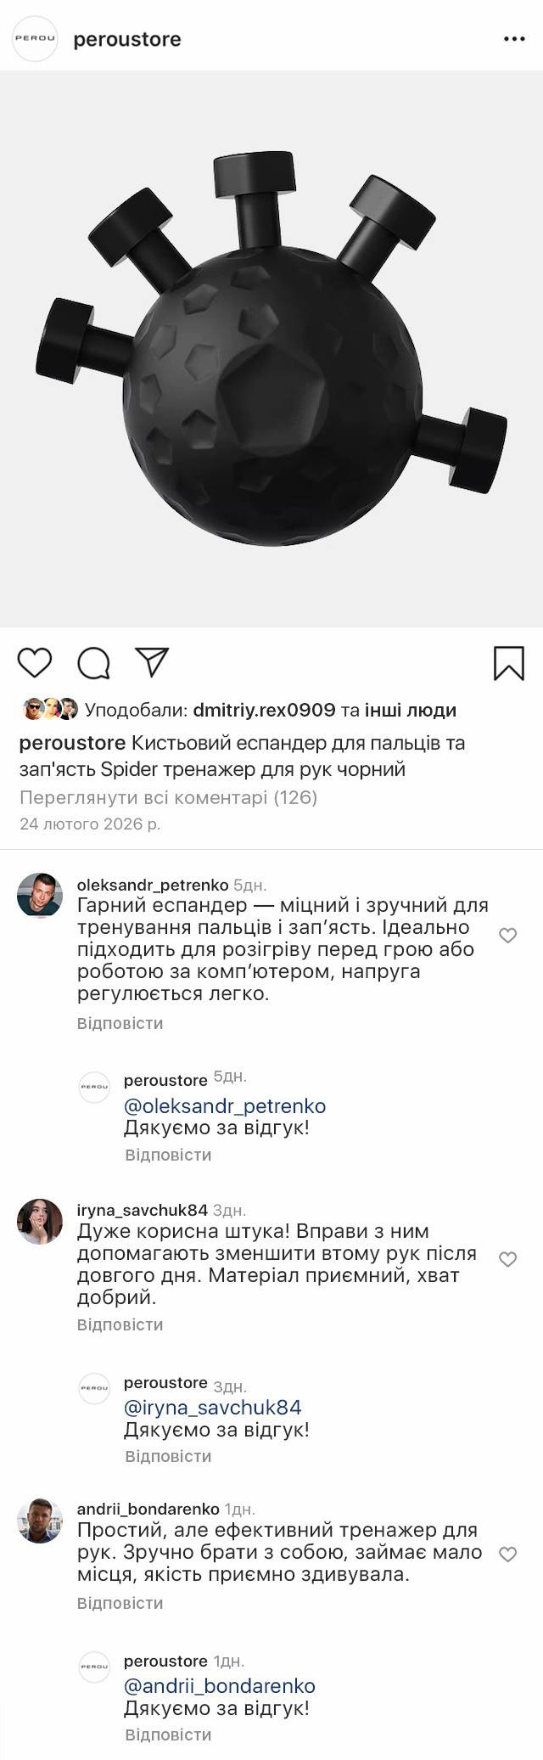Viewport: 543px width, 1760px height.
Task: Open three-dot more options menu
Action: tap(514, 39)
